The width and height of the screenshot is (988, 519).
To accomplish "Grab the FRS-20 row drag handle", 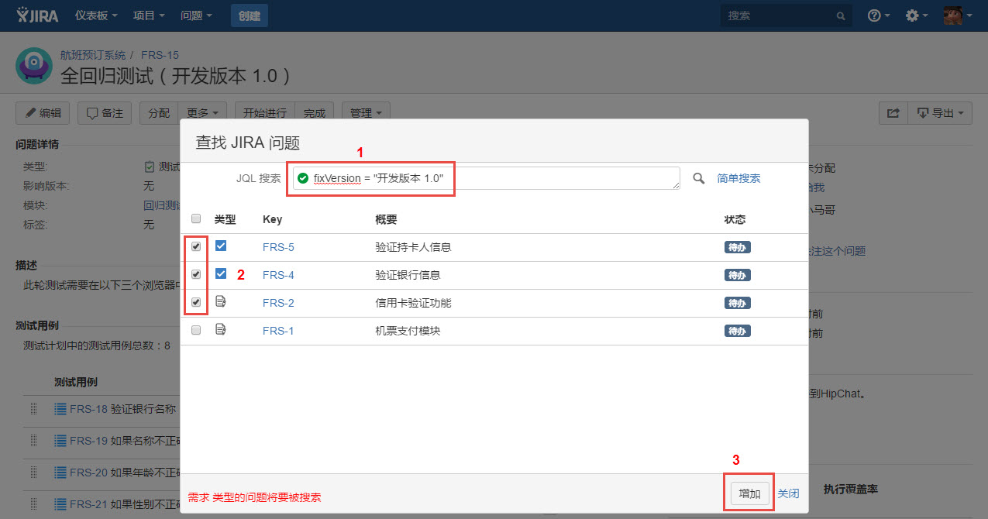I will [33, 473].
